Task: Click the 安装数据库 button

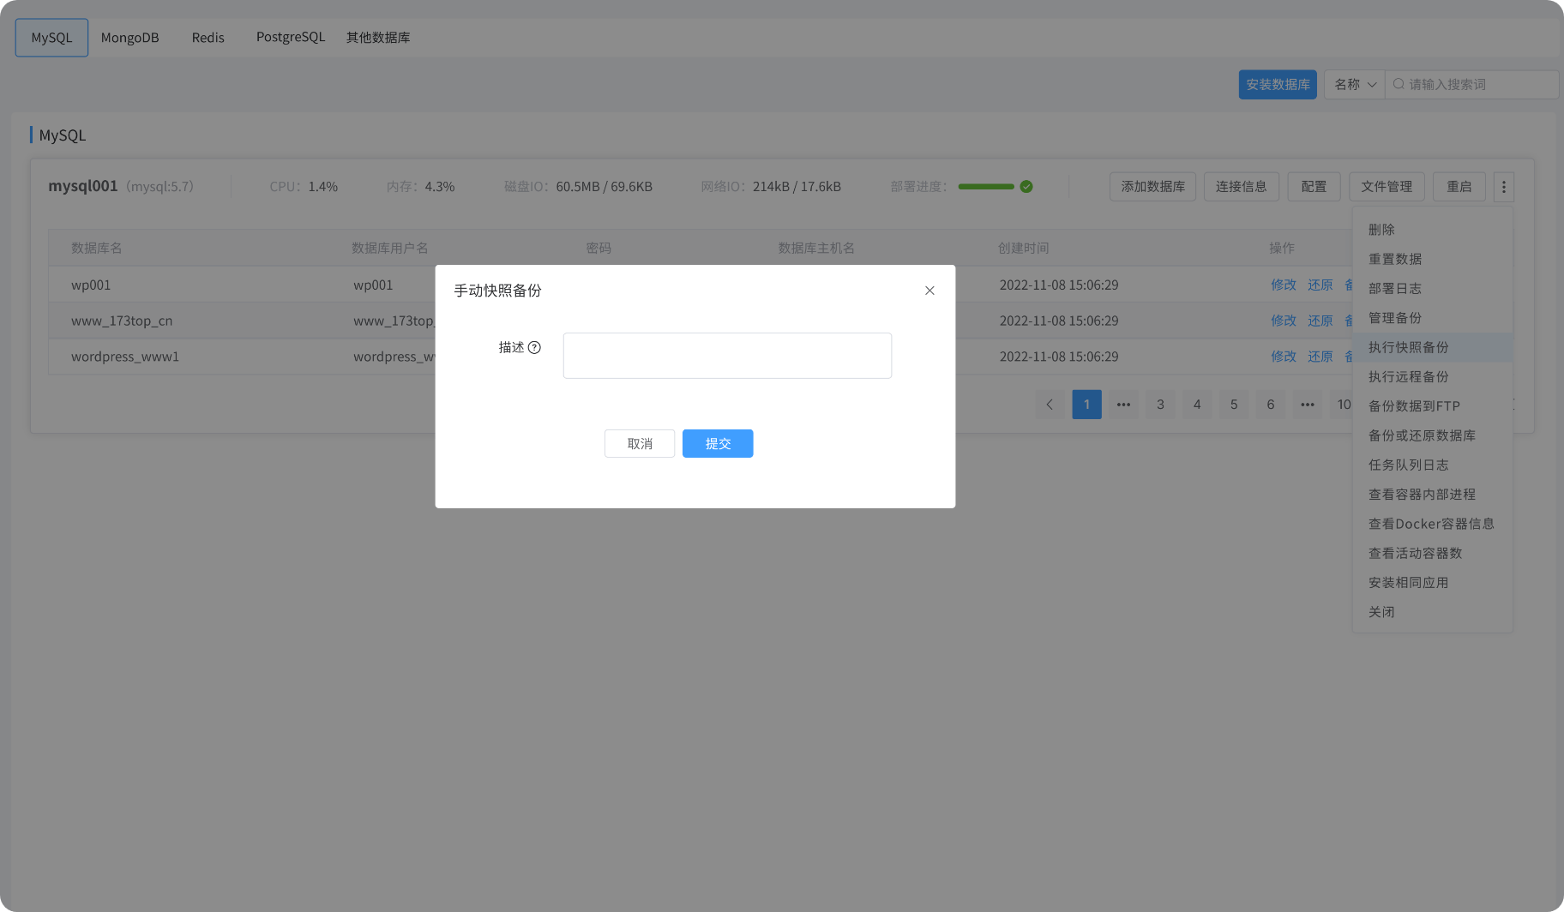Action: point(1278,85)
